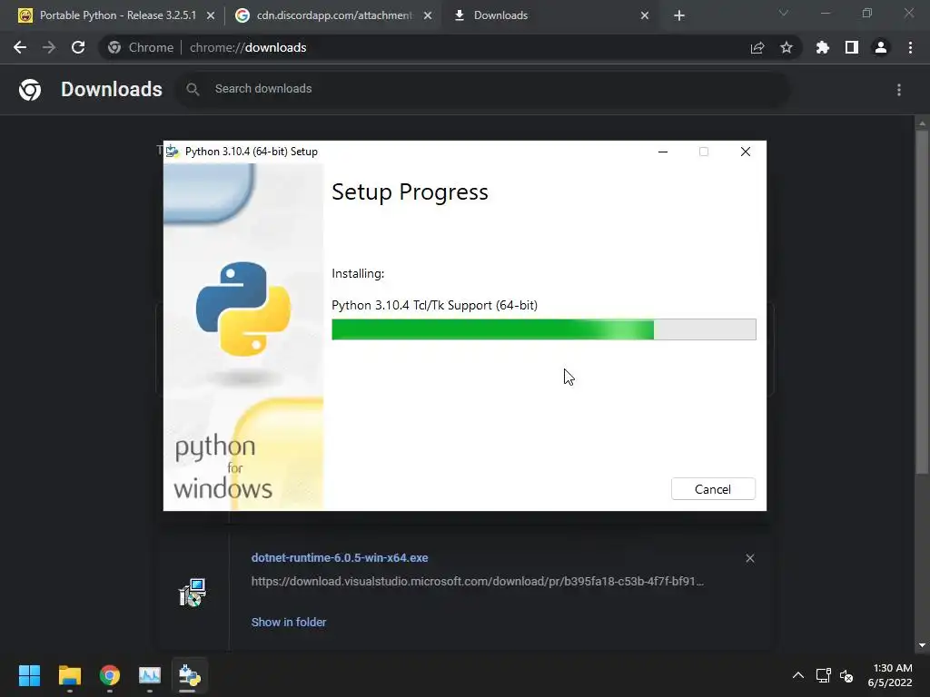The width and height of the screenshot is (930, 697).
Task: Switch to the Portable Python Release tab
Action: click(117, 15)
